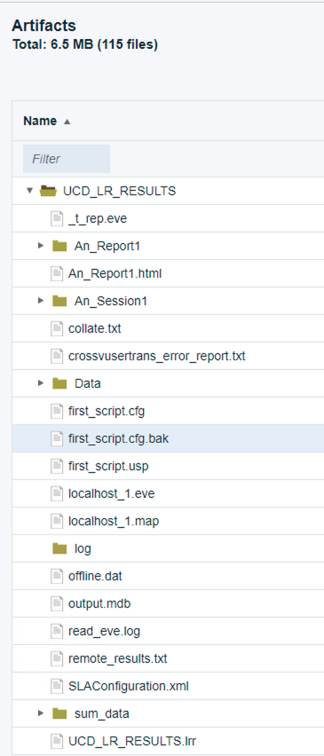Sort by Name column header
Image resolution: width=324 pixels, height=756 pixels.
pos(40,121)
